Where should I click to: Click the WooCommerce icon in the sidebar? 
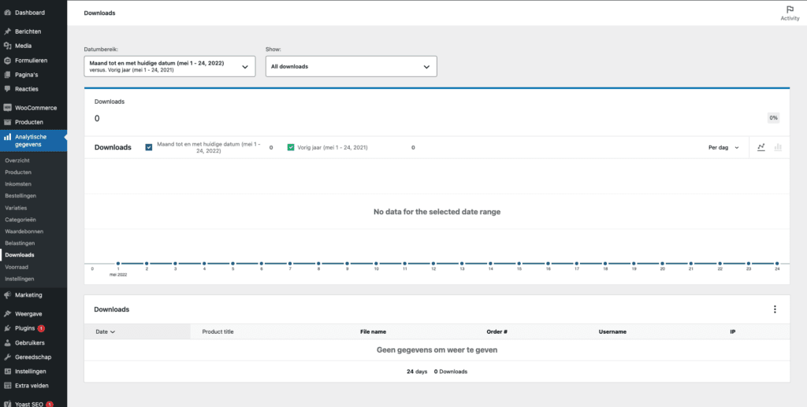pos(8,108)
